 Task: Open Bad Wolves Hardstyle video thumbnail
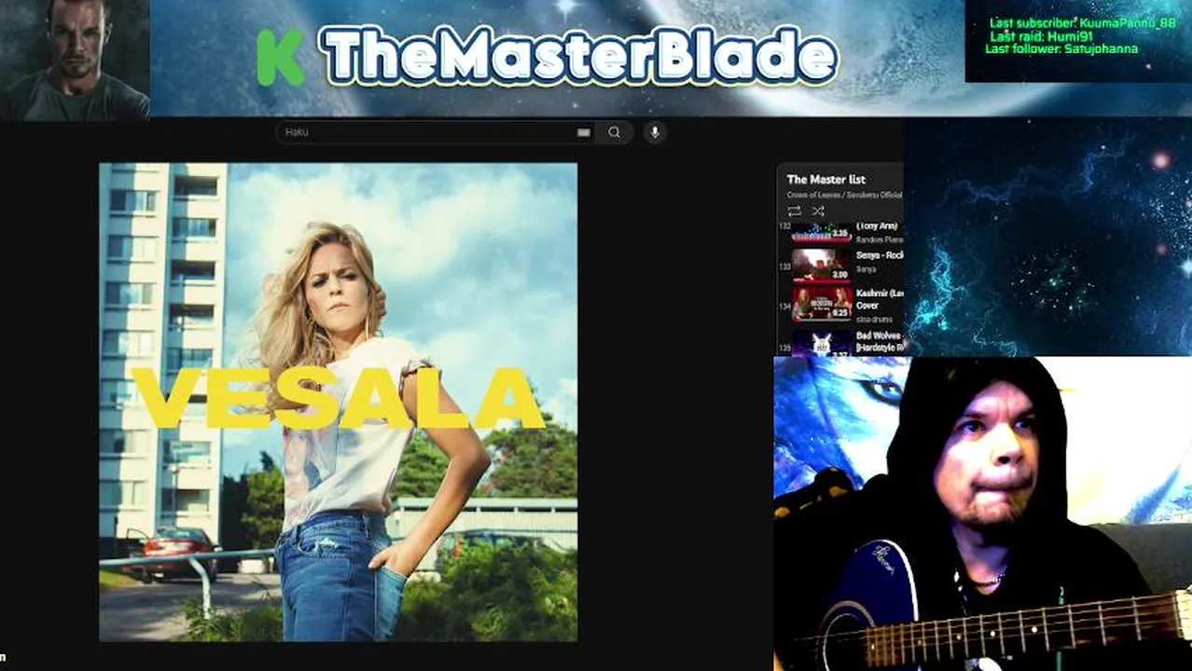coord(822,343)
